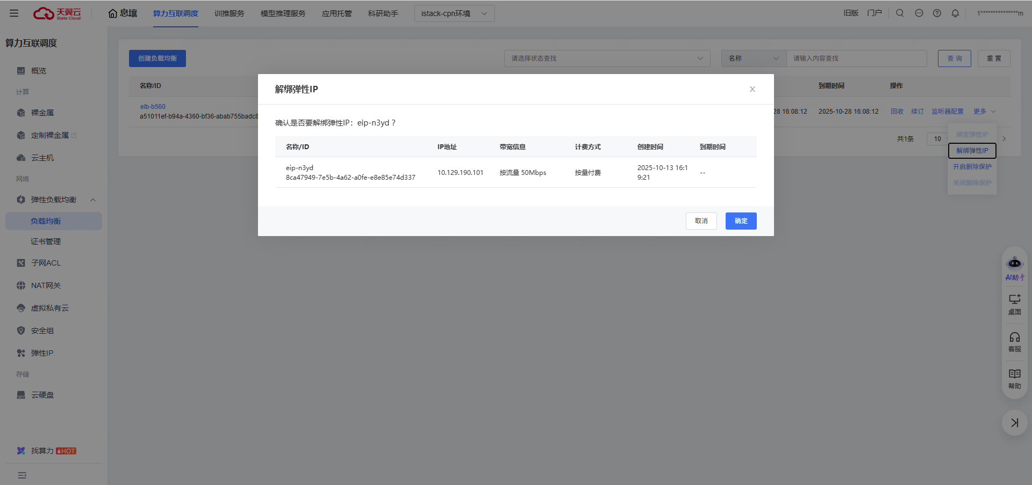
Task: Open 证书管理 in the sidebar
Action: point(46,241)
